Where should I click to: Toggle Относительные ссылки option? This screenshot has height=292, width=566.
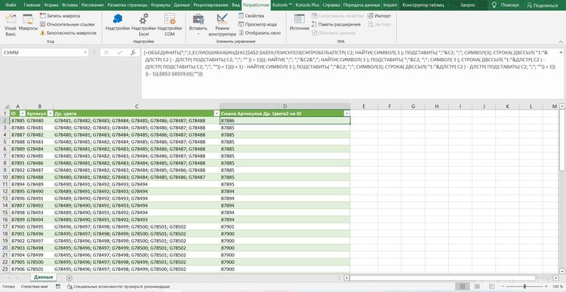67,24
